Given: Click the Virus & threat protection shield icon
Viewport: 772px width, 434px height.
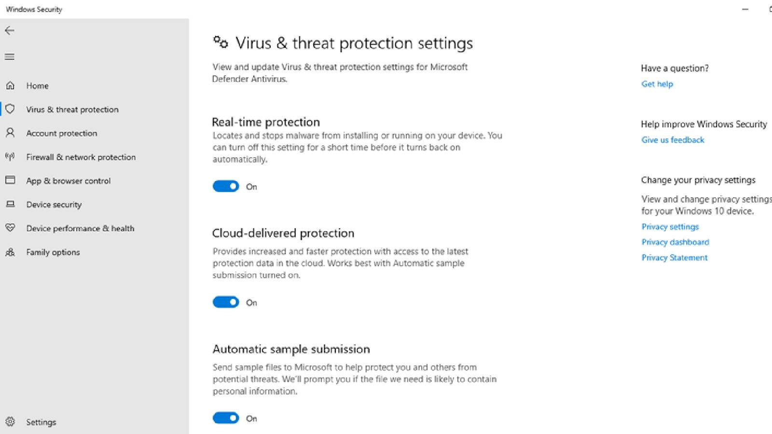Looking at the screenshot, I should 10,109.
